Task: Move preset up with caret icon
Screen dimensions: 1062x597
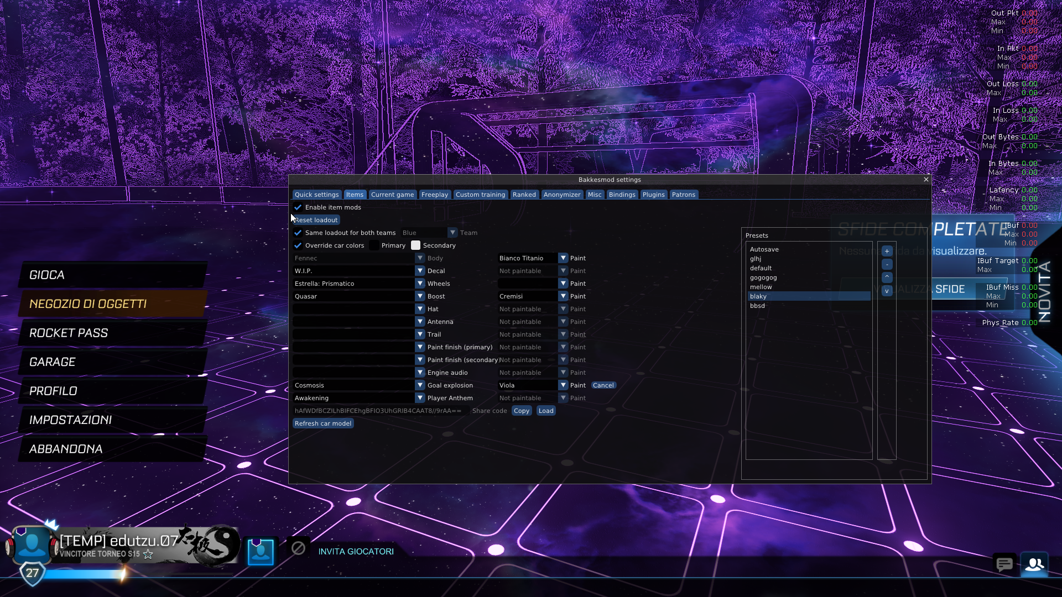Action: click(887, 277)
